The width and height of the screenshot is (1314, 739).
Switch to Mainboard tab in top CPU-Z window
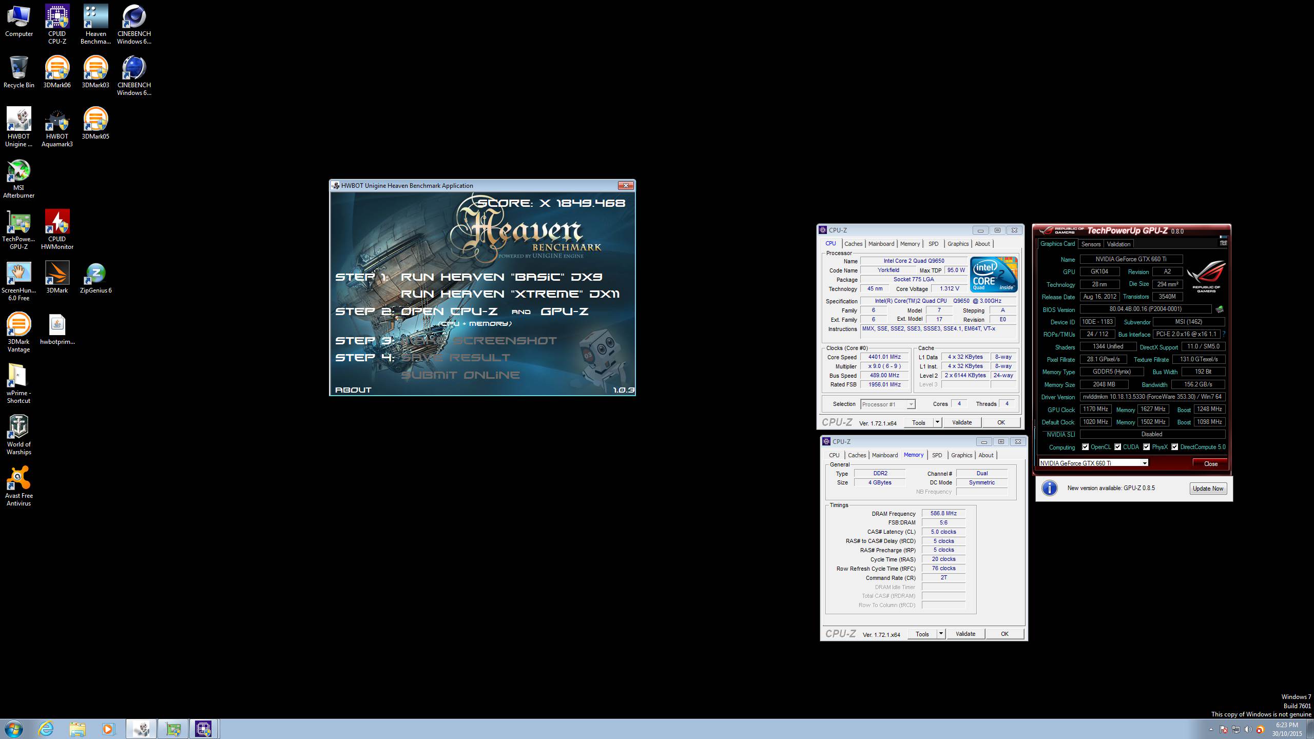coord(881,244)
